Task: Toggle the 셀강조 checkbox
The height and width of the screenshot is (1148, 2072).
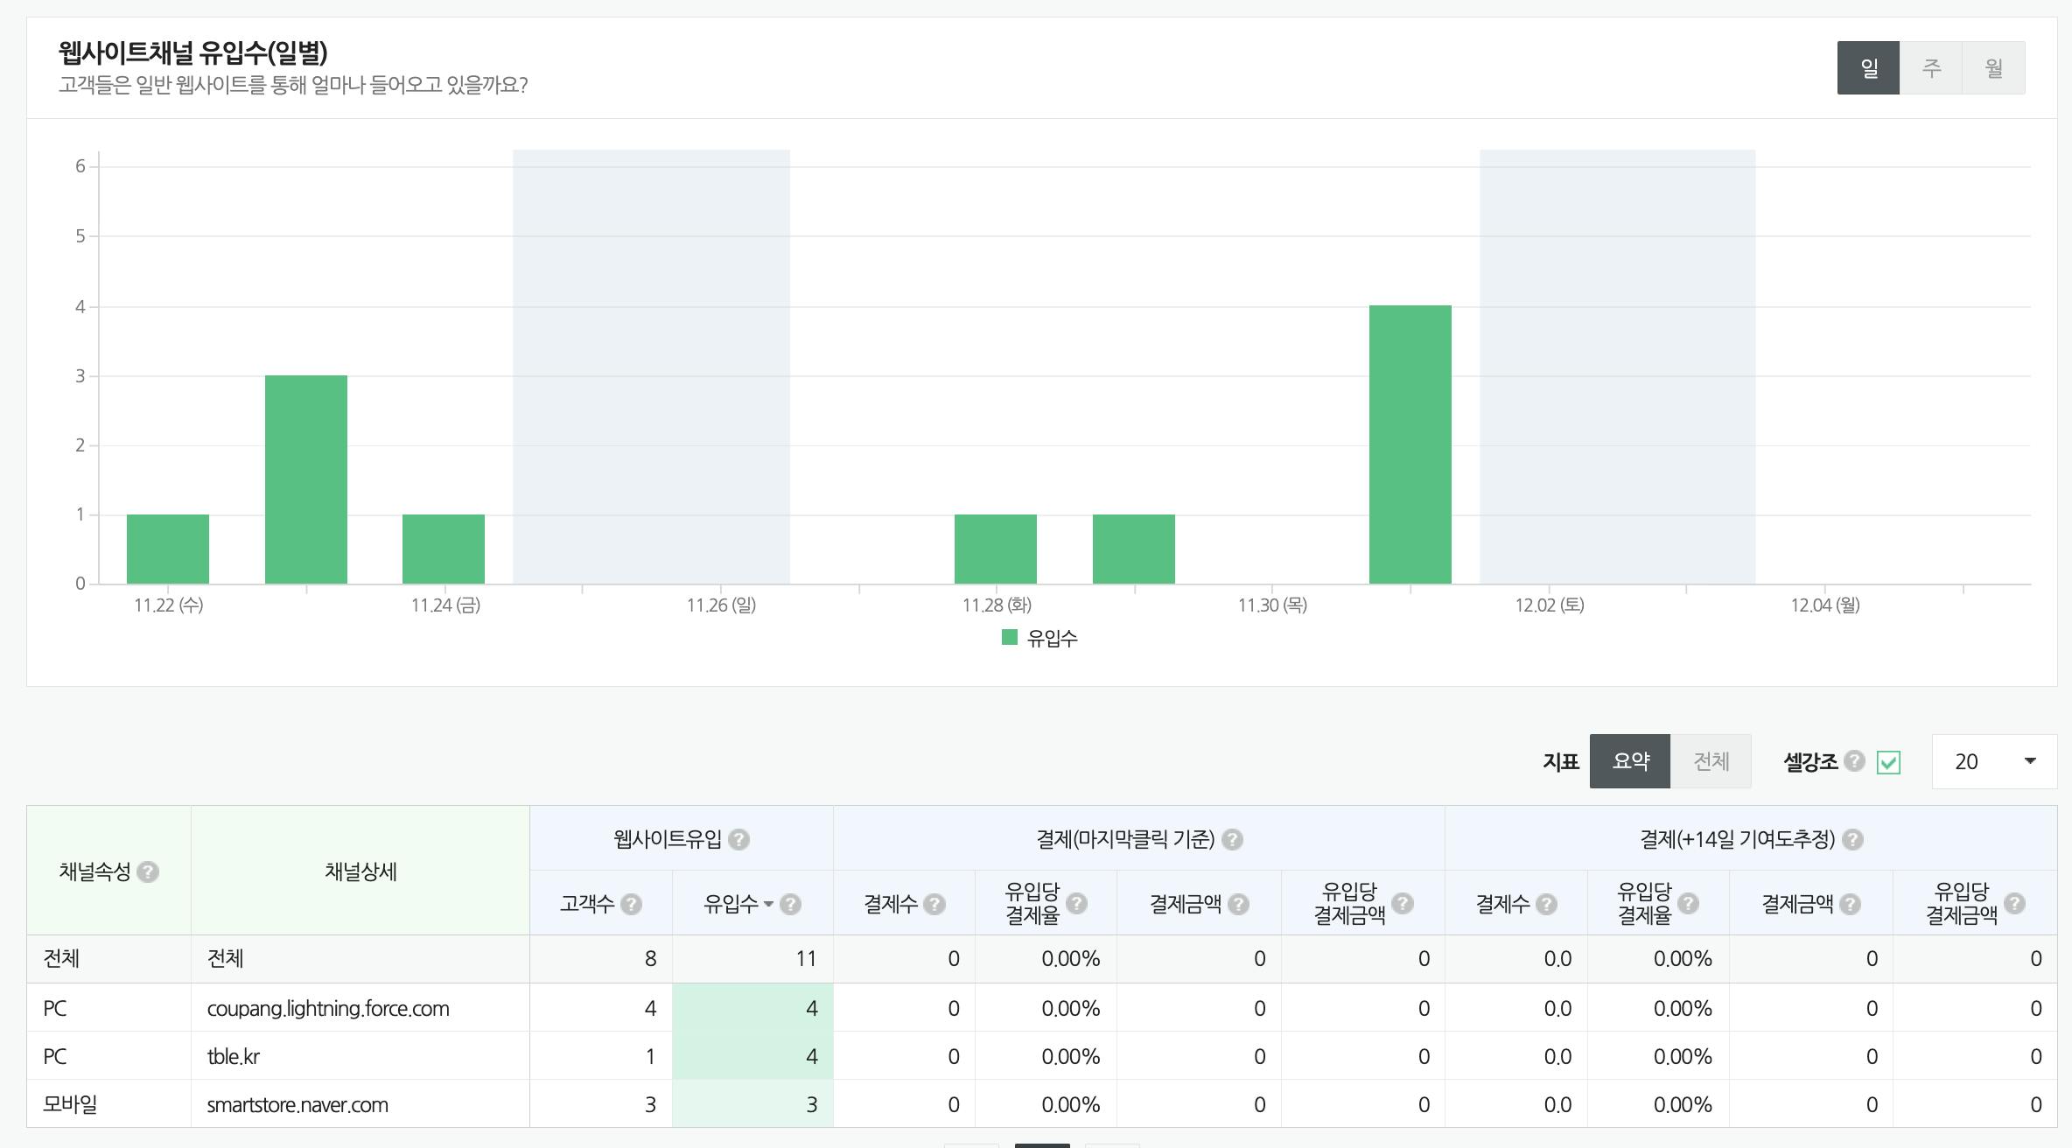Action: [x=1888, y=762]
